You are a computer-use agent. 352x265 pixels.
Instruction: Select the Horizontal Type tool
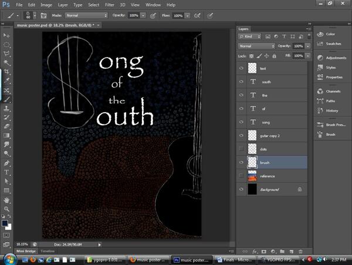pos(6,172)
